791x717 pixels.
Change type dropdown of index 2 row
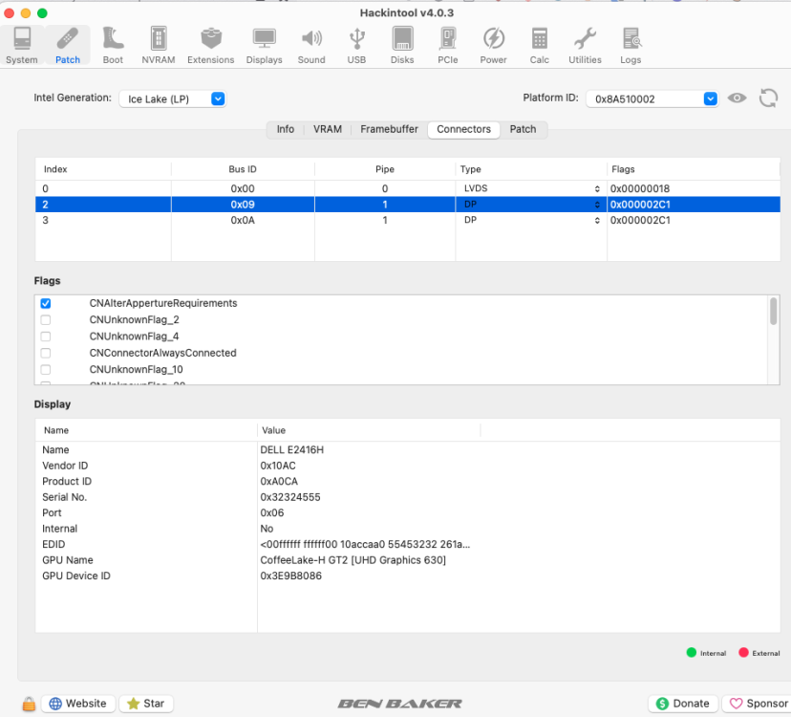pyautogui.click(x=531, y=205)
